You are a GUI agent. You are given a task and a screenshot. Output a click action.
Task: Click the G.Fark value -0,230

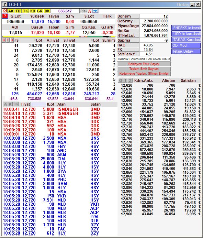click(107, 33)
